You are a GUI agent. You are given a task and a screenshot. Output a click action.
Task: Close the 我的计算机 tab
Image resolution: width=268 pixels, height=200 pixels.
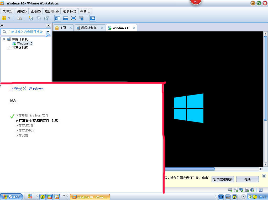pyautogui.click(x=102, y=28)
